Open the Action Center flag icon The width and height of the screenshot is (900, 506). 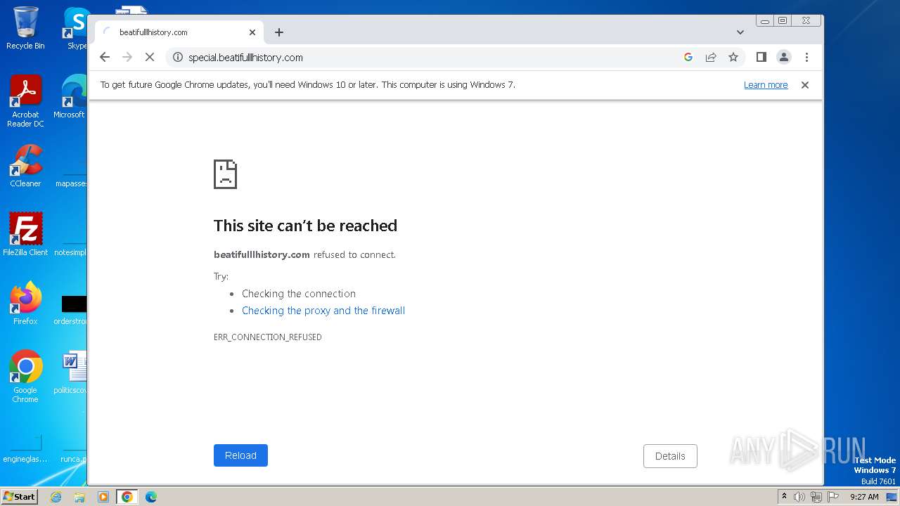[833, 497]
